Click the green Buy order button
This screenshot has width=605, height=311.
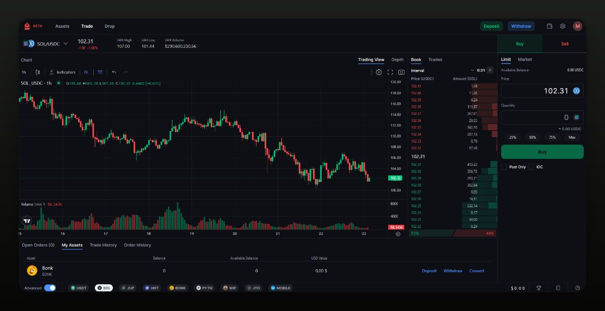pos(542,152)
